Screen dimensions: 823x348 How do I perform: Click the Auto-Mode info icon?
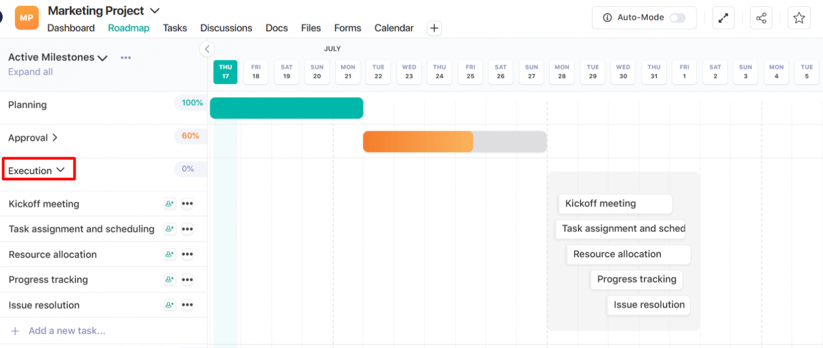(x=606, y=17)
